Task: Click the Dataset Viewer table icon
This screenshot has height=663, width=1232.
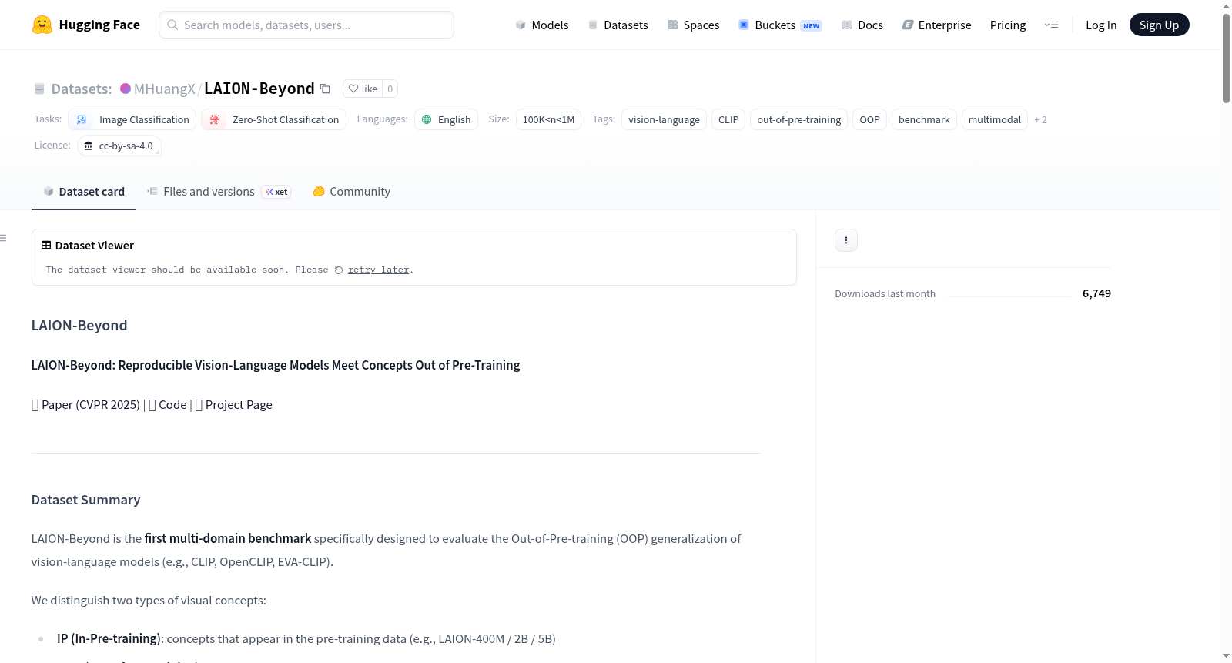Action: click(x=46, y=245)
